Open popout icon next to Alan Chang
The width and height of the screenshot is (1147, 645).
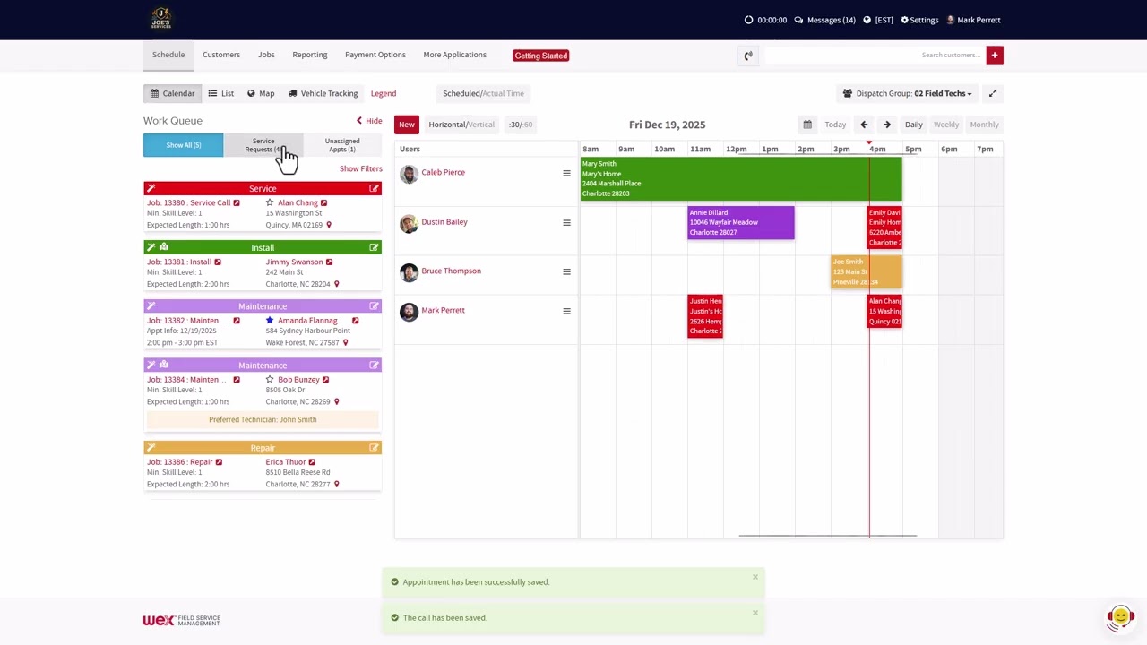[x=323, y=202]
